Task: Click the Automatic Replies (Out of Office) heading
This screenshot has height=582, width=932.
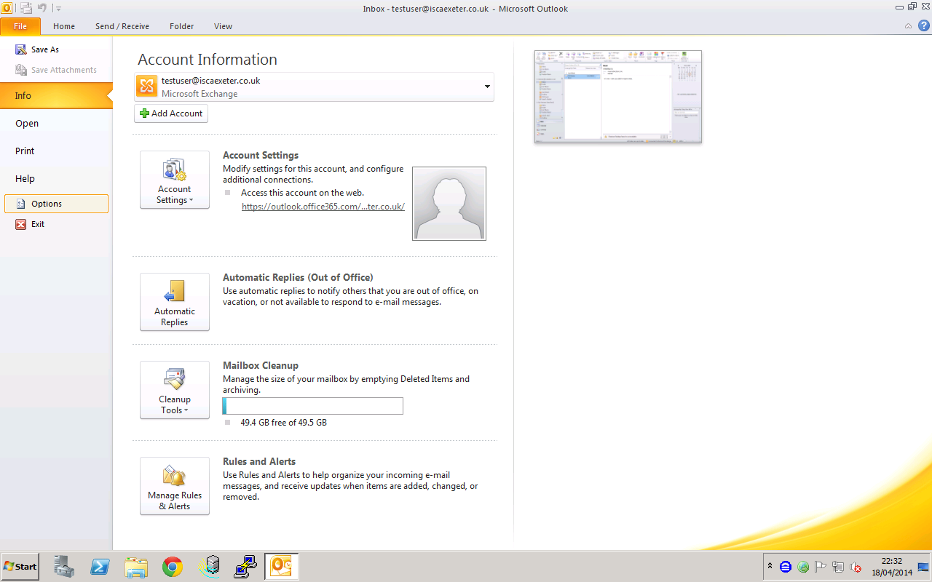Action: click(298, 277)
